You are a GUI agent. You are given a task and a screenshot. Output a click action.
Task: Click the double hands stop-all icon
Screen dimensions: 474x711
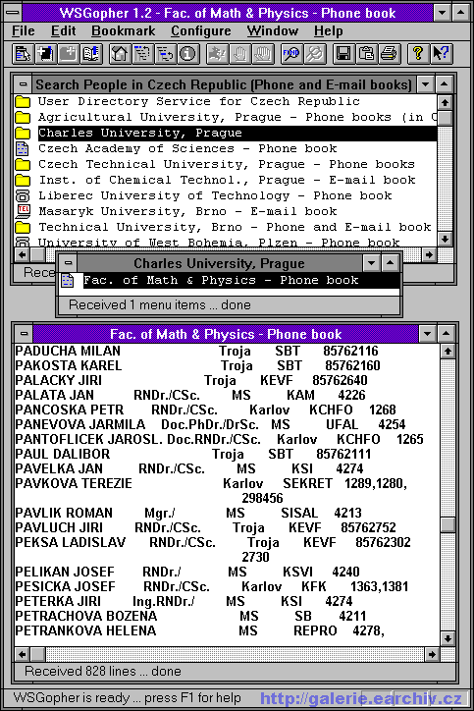click(x=262, y=54)
